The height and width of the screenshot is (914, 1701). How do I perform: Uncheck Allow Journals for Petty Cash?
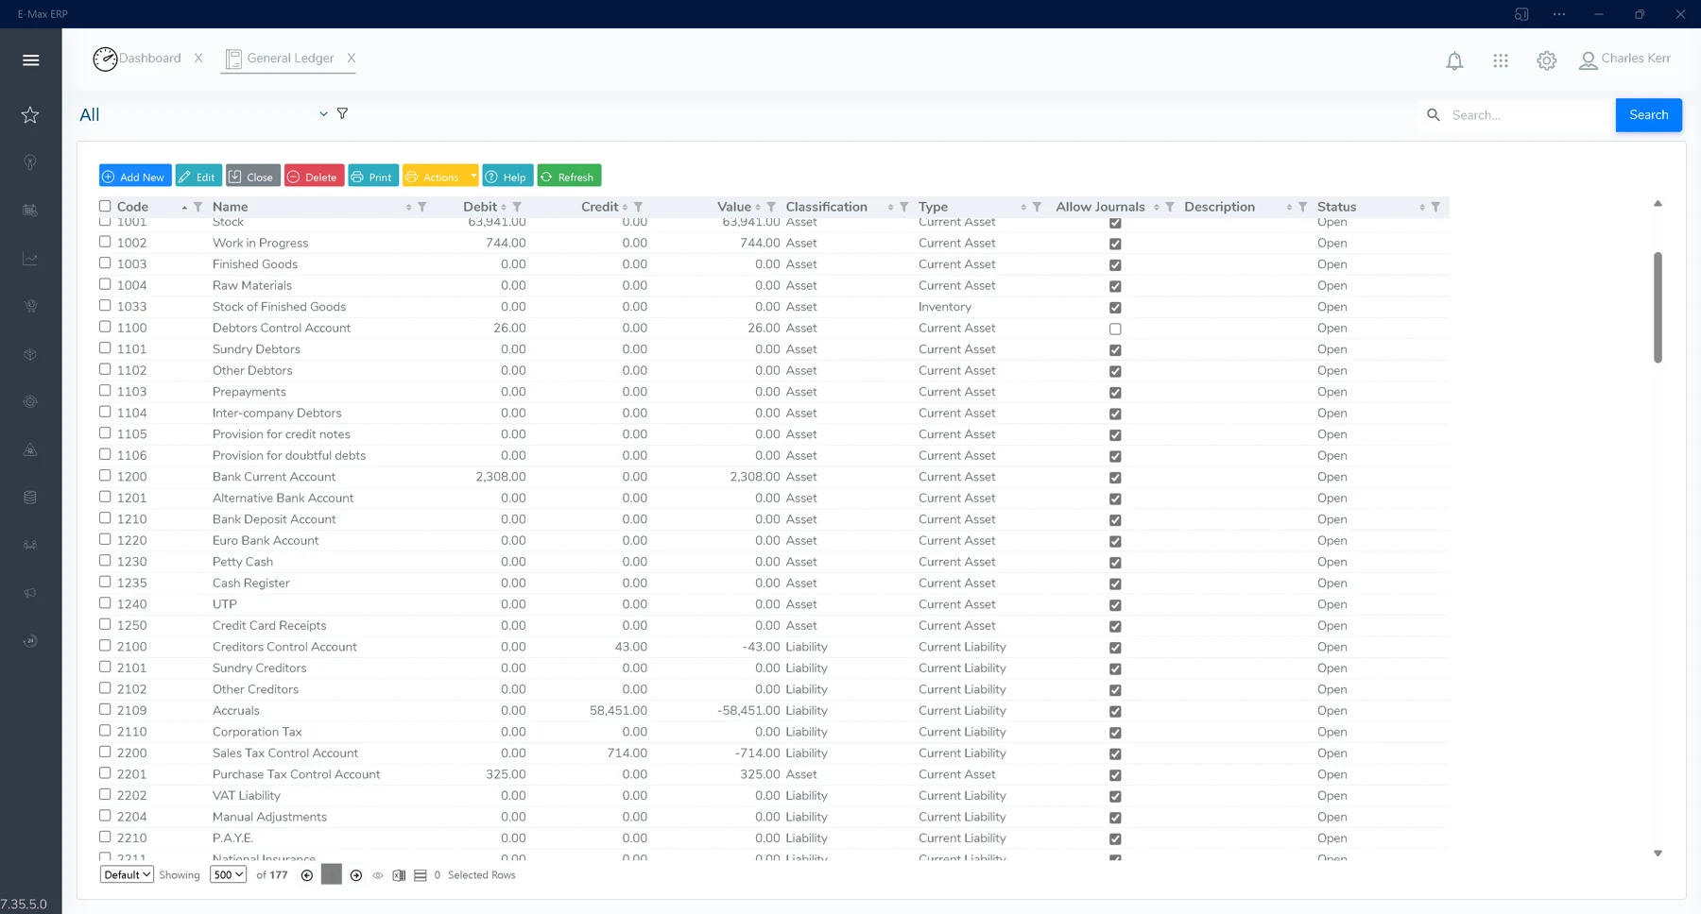pyautogui.click(x=1115, y=563)
